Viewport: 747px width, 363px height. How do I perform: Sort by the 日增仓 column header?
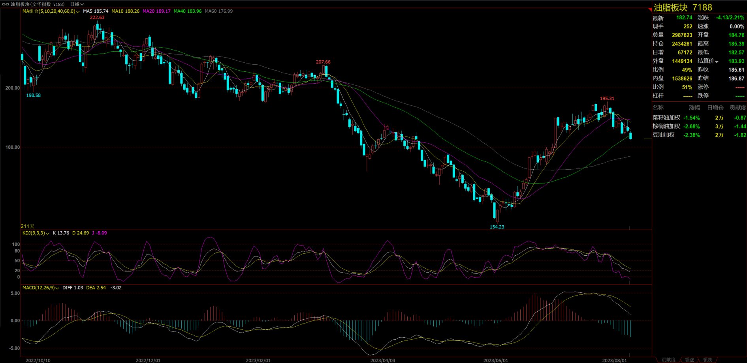pos(715,108)
